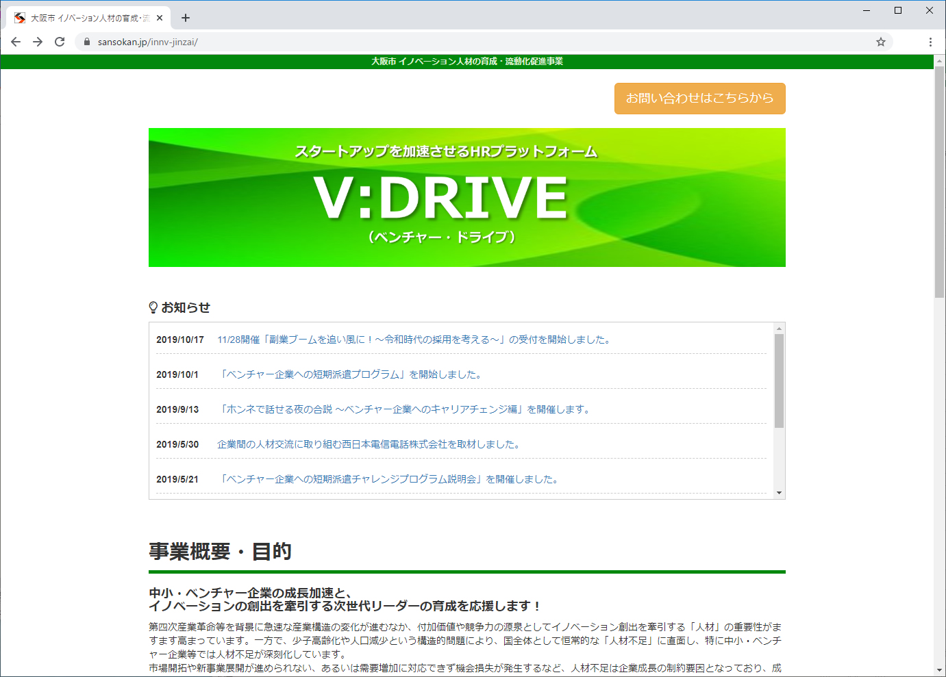Screen dimensions: 946x677
Task: Open the 西日本電信電話株式会社 interview link
Action: pyautogui.click(x=370, y=444)
